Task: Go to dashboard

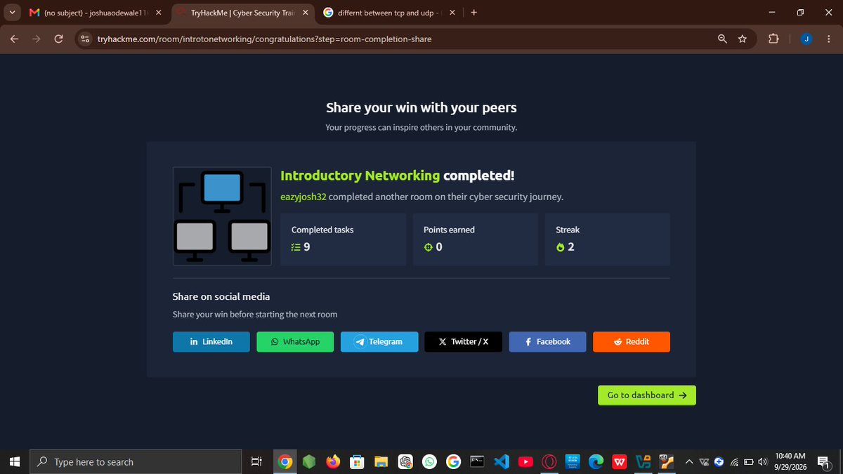Action: point(647,395)
